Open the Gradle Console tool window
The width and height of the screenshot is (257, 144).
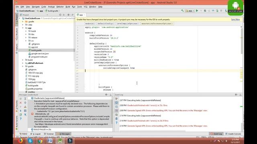pyautogui.click(x=233, y=134)
